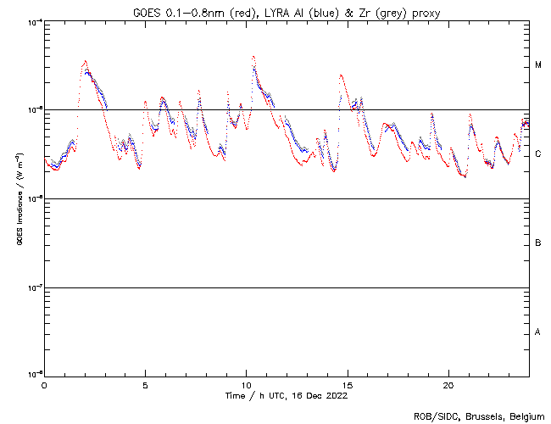Select the C flare class label
The image size is (551, 424).
coord(537,154)
